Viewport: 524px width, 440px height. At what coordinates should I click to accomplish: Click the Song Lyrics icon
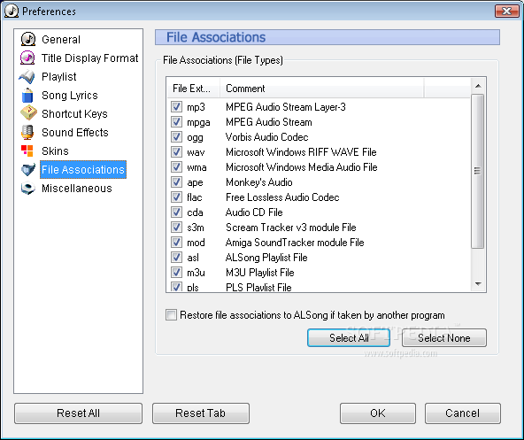[x=27, y=96]
